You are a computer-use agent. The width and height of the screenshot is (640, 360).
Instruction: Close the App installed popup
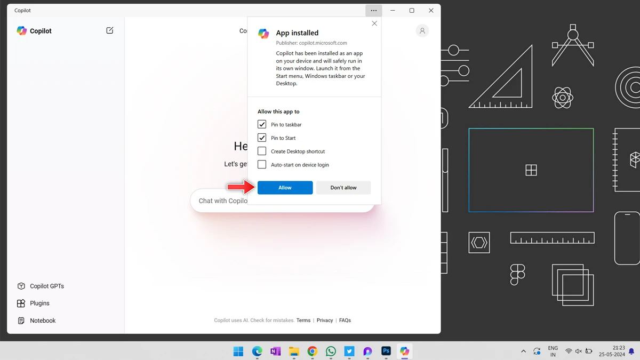[x=374, y=23]
